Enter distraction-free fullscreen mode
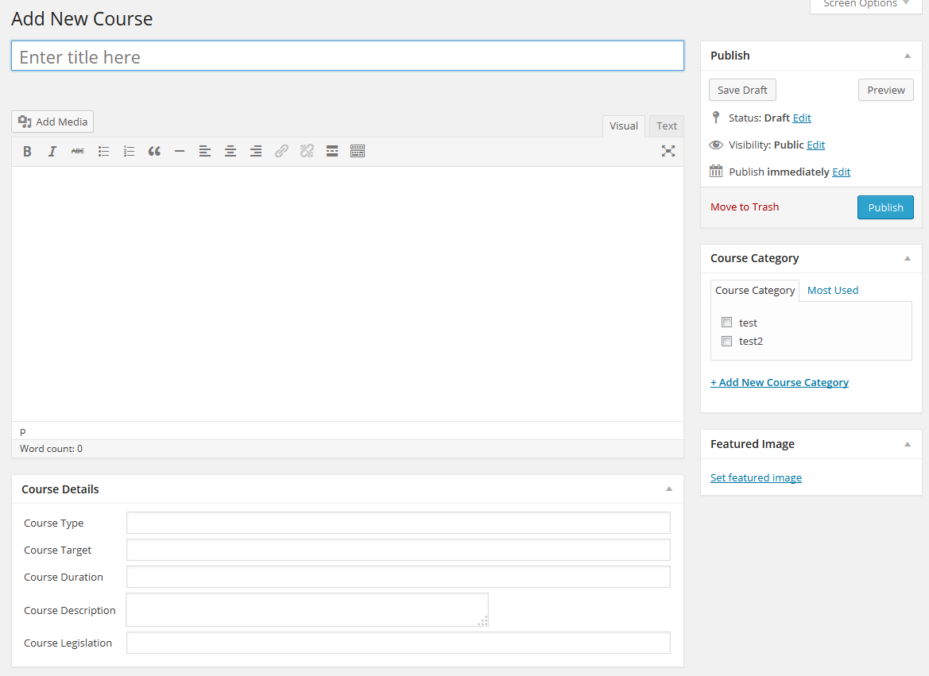929x676 pixels. coord(668,151)
